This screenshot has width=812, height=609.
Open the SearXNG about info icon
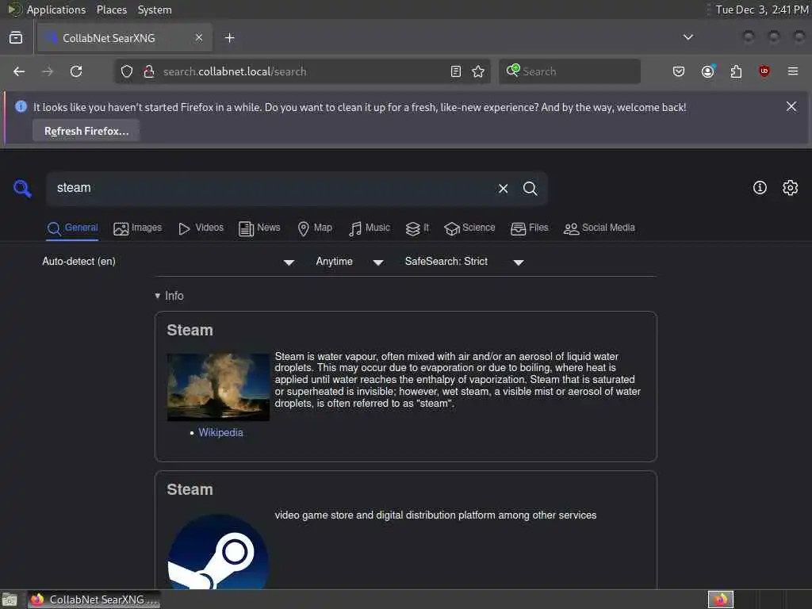tap(760, 187)
